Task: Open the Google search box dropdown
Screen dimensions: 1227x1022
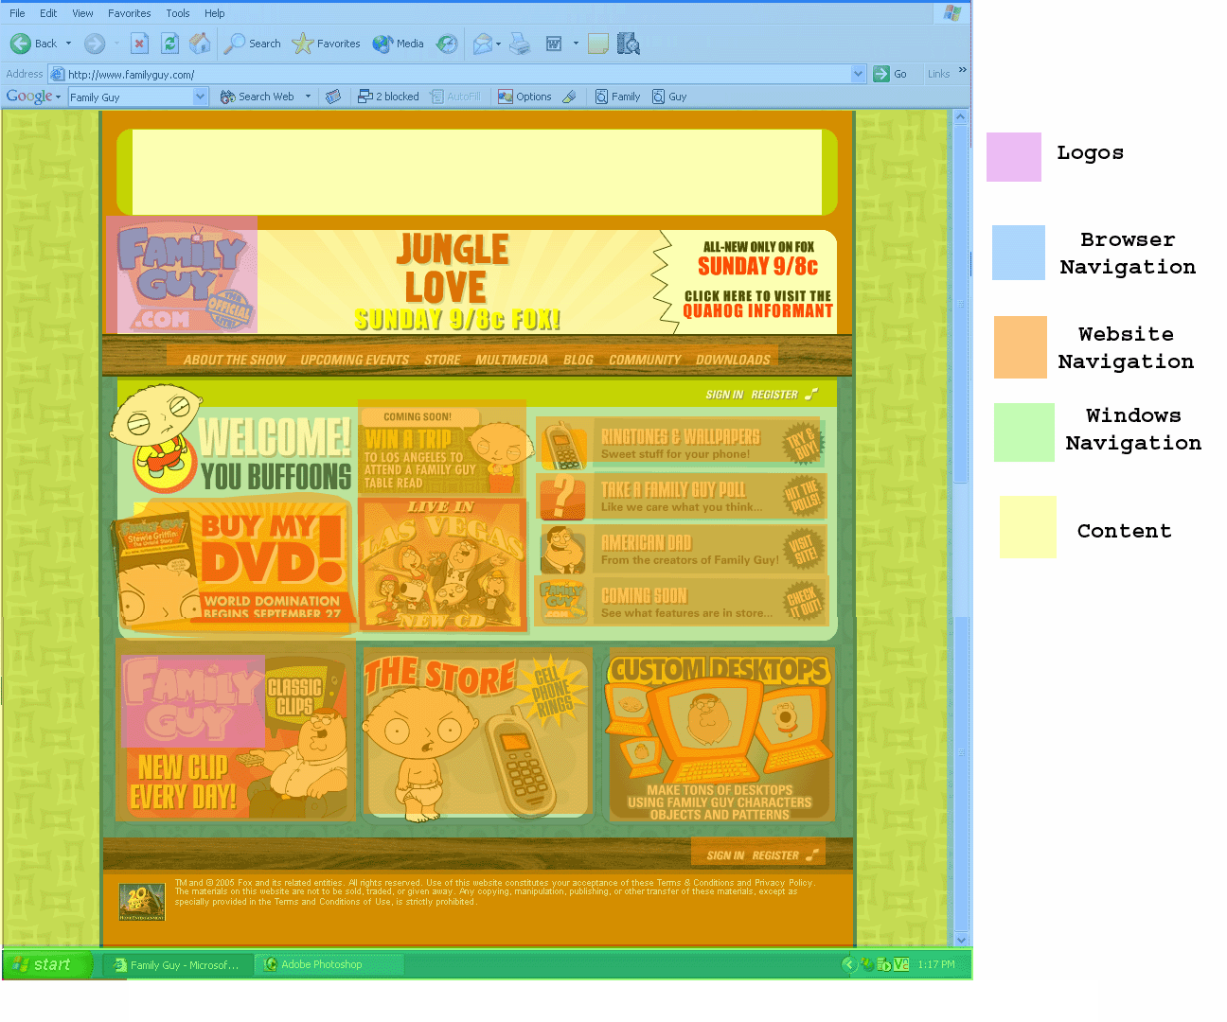Action: [x=200, y=97]
